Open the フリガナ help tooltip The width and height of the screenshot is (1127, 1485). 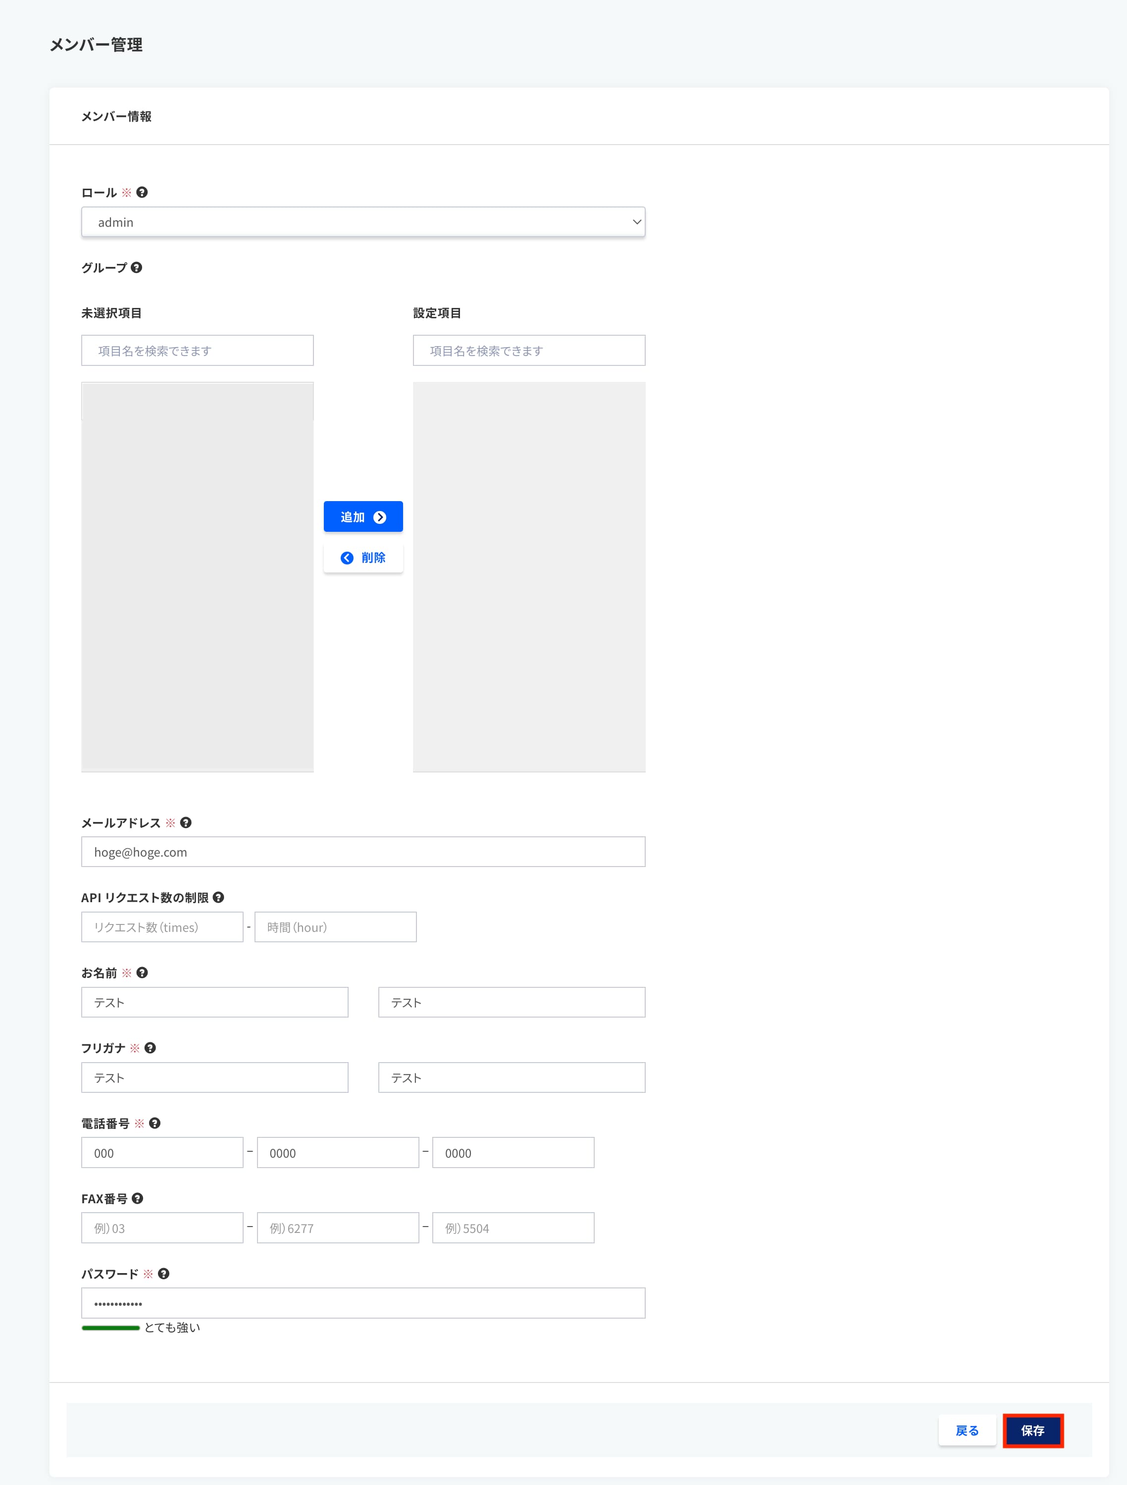coord(150,1047)
